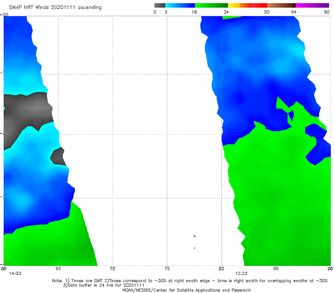Screen dimensions: 334x293
Task: Click the longitude axis label "85"
Action: point(276,269)
